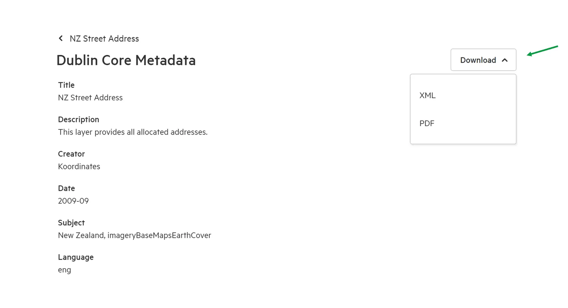Click the imageryBaseMapsEarthCover subject text
The height and width of the screenshot is (308, 568).
pos(159,235)
